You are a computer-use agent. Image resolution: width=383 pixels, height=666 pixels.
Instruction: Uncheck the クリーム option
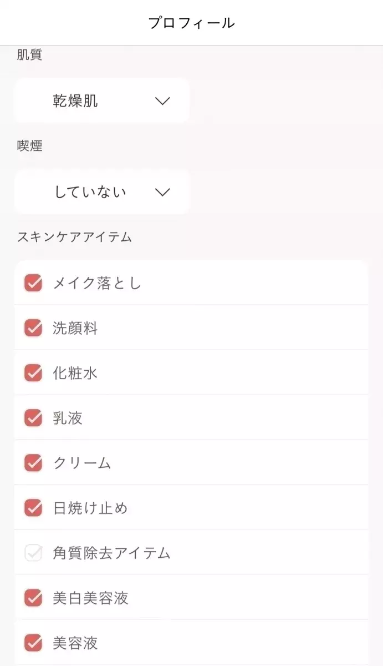[33, 463]
